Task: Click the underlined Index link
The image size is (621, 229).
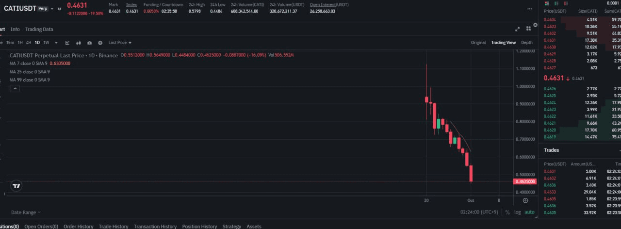Action: pyautogui.click(x=131, y=4)
